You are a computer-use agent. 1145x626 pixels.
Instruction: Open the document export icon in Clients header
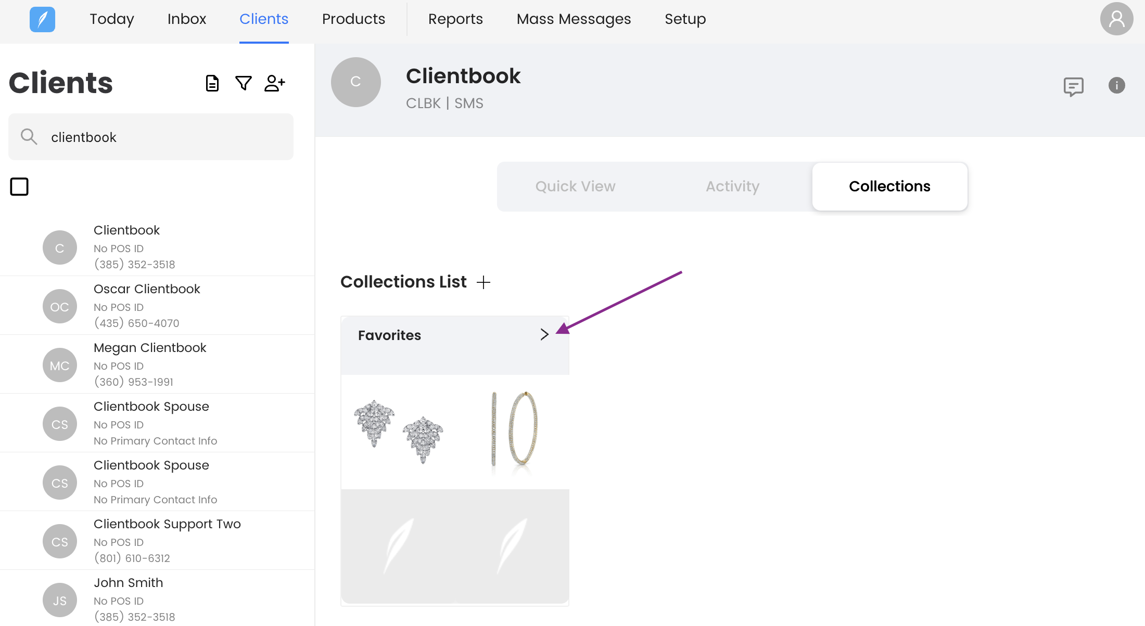(212, 83)
